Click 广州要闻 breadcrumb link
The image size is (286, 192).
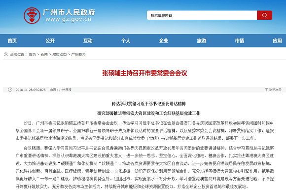[x=78, y=54]
